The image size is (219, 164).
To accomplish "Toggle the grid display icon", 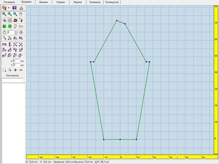I will coord(10,20).
